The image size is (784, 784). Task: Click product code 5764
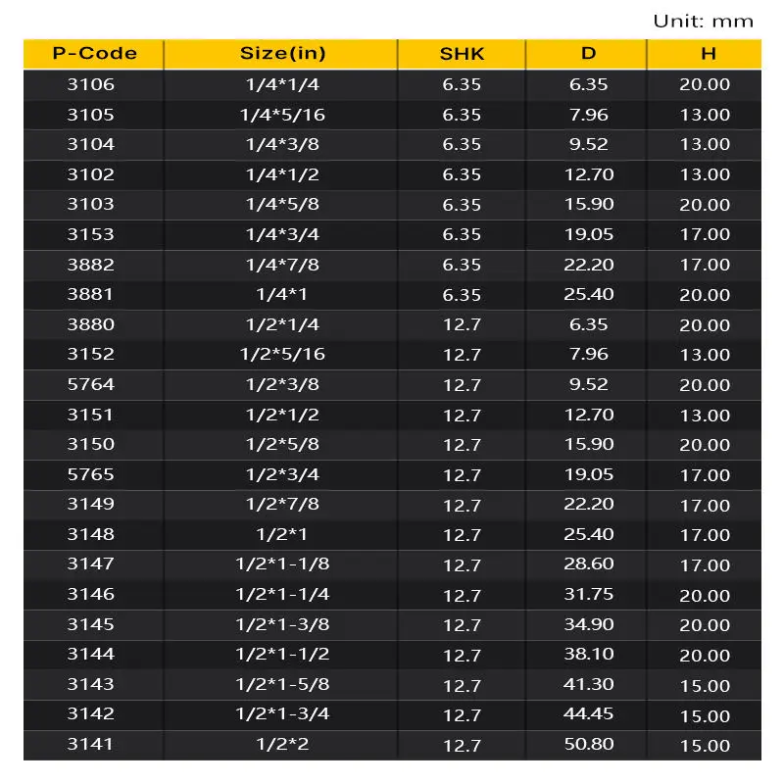91,384
